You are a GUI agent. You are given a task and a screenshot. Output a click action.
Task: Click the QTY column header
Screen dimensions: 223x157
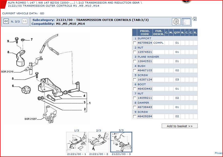point(177,32)
